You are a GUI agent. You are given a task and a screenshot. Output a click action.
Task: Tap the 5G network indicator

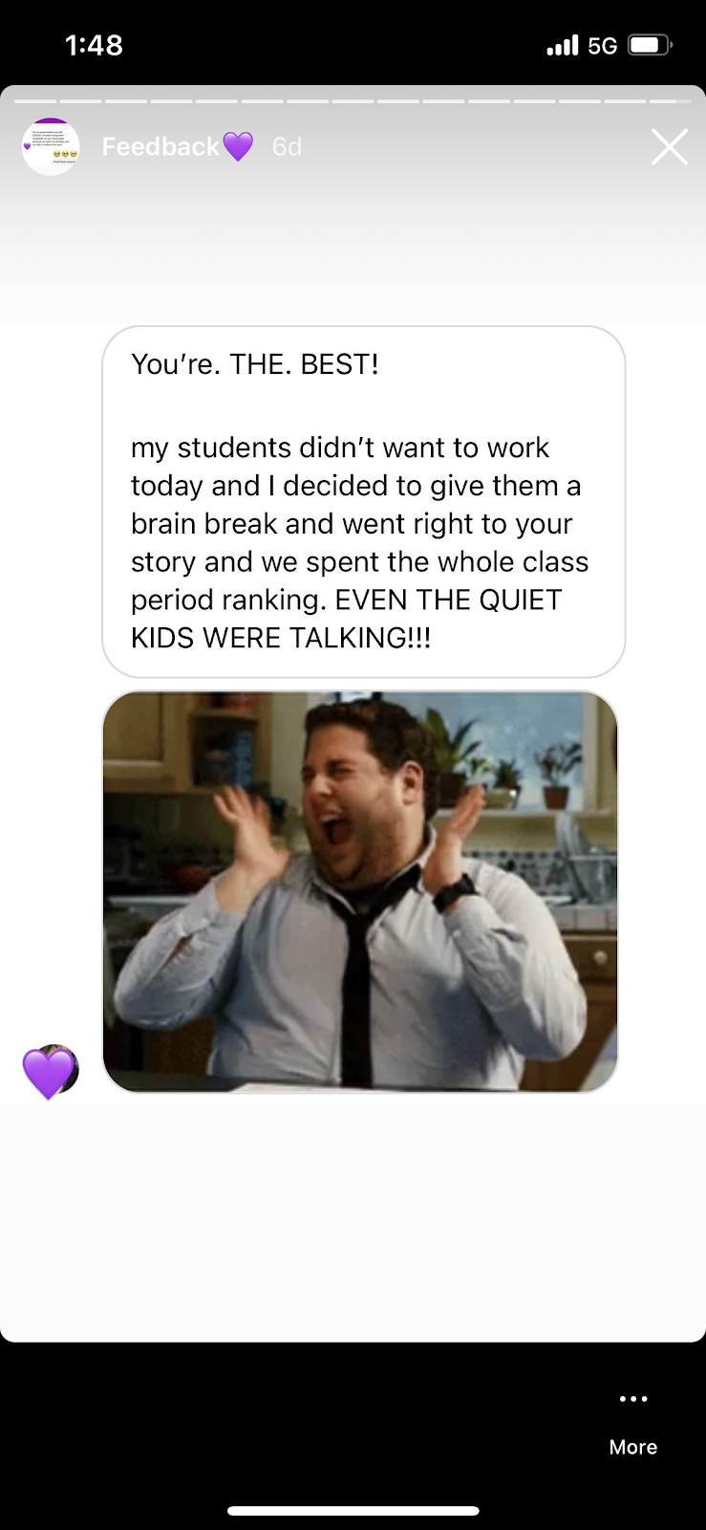(x=602, y=45)
